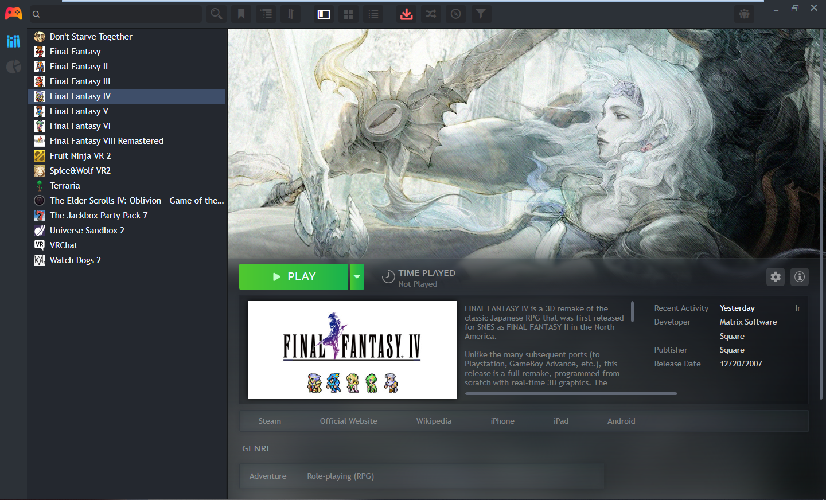Select Fruit Ninja VR 2

127,156
